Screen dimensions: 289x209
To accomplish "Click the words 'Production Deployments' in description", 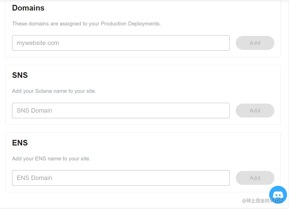I will (x=130, y=24).
